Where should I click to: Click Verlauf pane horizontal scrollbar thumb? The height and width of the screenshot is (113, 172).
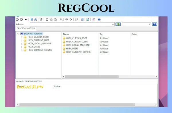pos(77,105)
